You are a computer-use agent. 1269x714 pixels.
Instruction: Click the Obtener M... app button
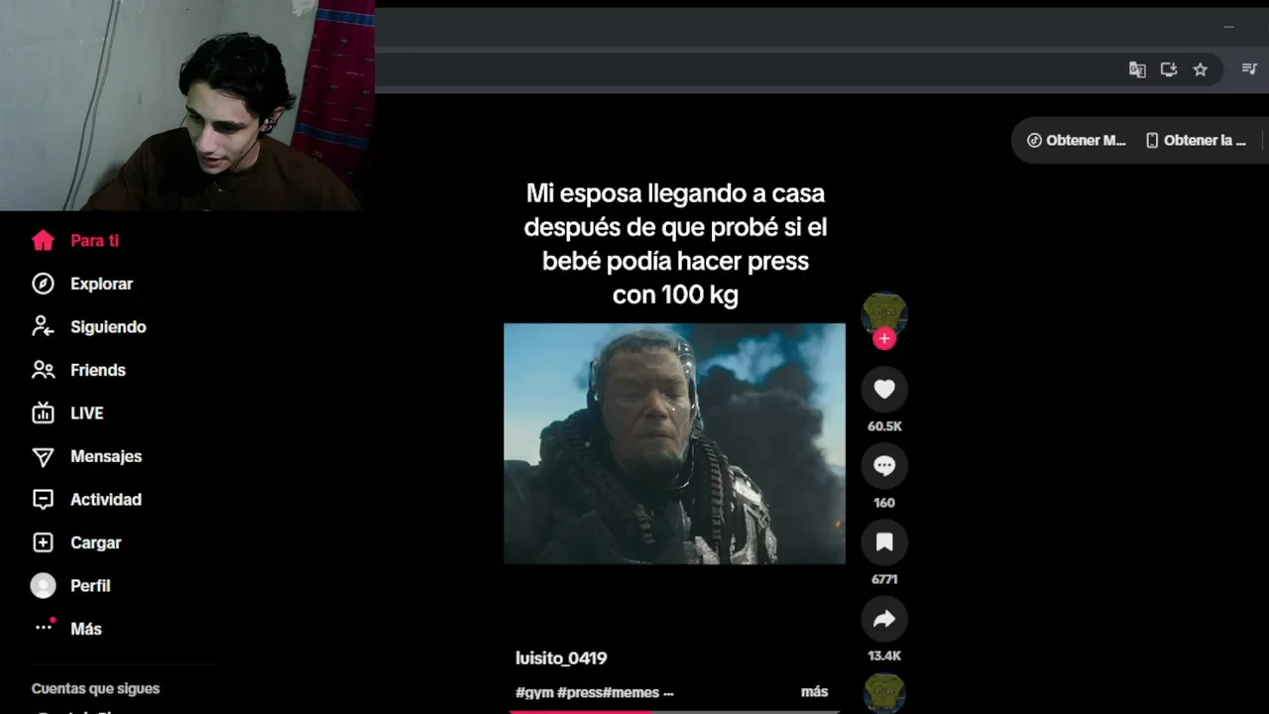coord(1077,140)
